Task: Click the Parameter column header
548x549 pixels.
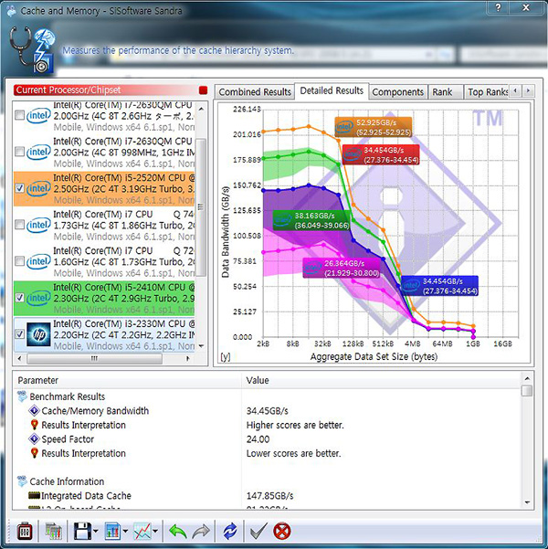Action: coord(127,380)
